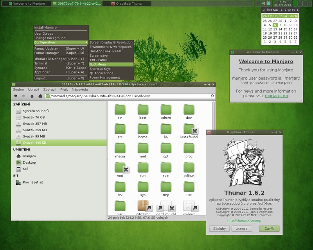Go to previous month in calendar
The width and height of the screenshot is (313, 250).
click(x=264, y=10)
